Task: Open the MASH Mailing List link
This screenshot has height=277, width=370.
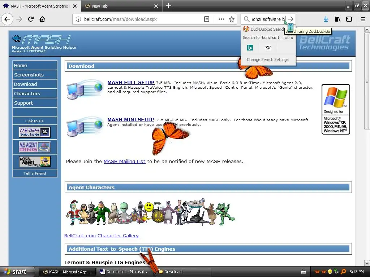Action: pos(124,161)
